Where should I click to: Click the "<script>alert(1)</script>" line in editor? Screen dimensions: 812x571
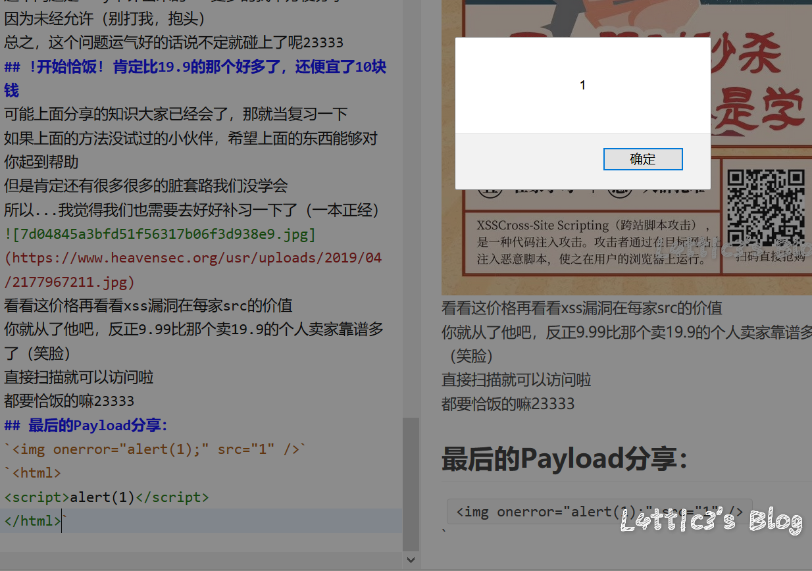click(x=107, y=497)
